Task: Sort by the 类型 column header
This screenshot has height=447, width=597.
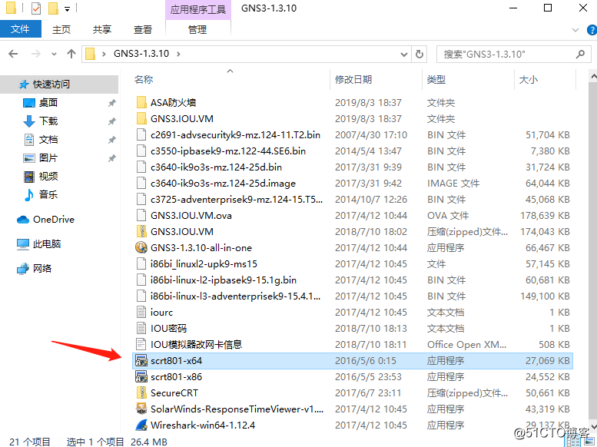Action: 436,79
